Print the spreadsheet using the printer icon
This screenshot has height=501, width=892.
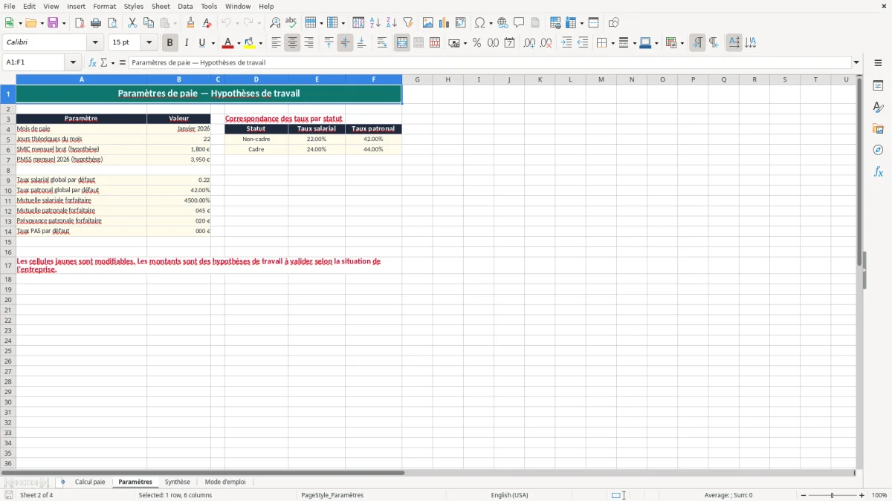coord(96,22)
